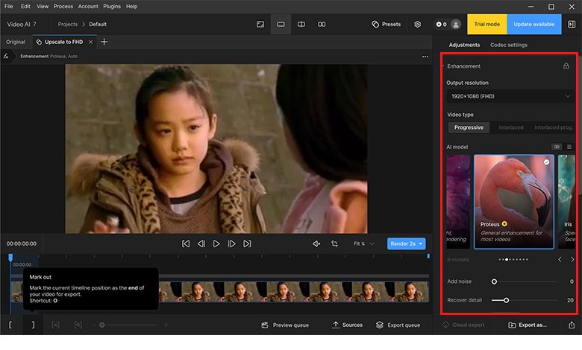582x350 pixels.
Task: Open the Edit menu
Action: [x=25, y=6]
